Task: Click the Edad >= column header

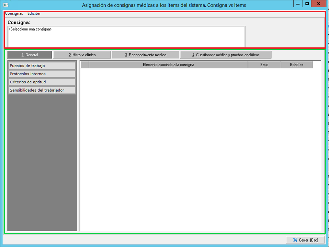Action: click(296, 65)
